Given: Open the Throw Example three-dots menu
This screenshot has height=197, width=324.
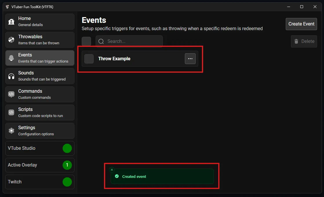Looking at the screenshot, I should 190,59.
